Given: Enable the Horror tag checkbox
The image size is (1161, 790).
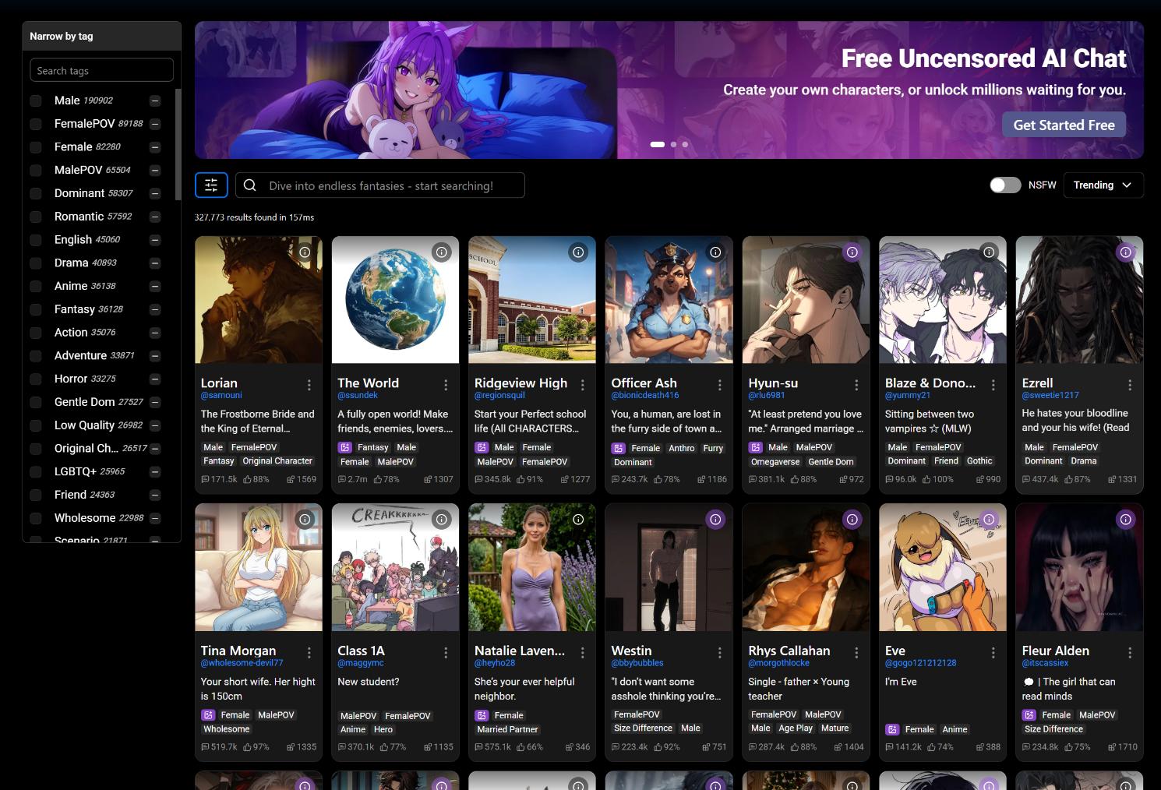Looking at the screenshot, I should pos(36,379).
